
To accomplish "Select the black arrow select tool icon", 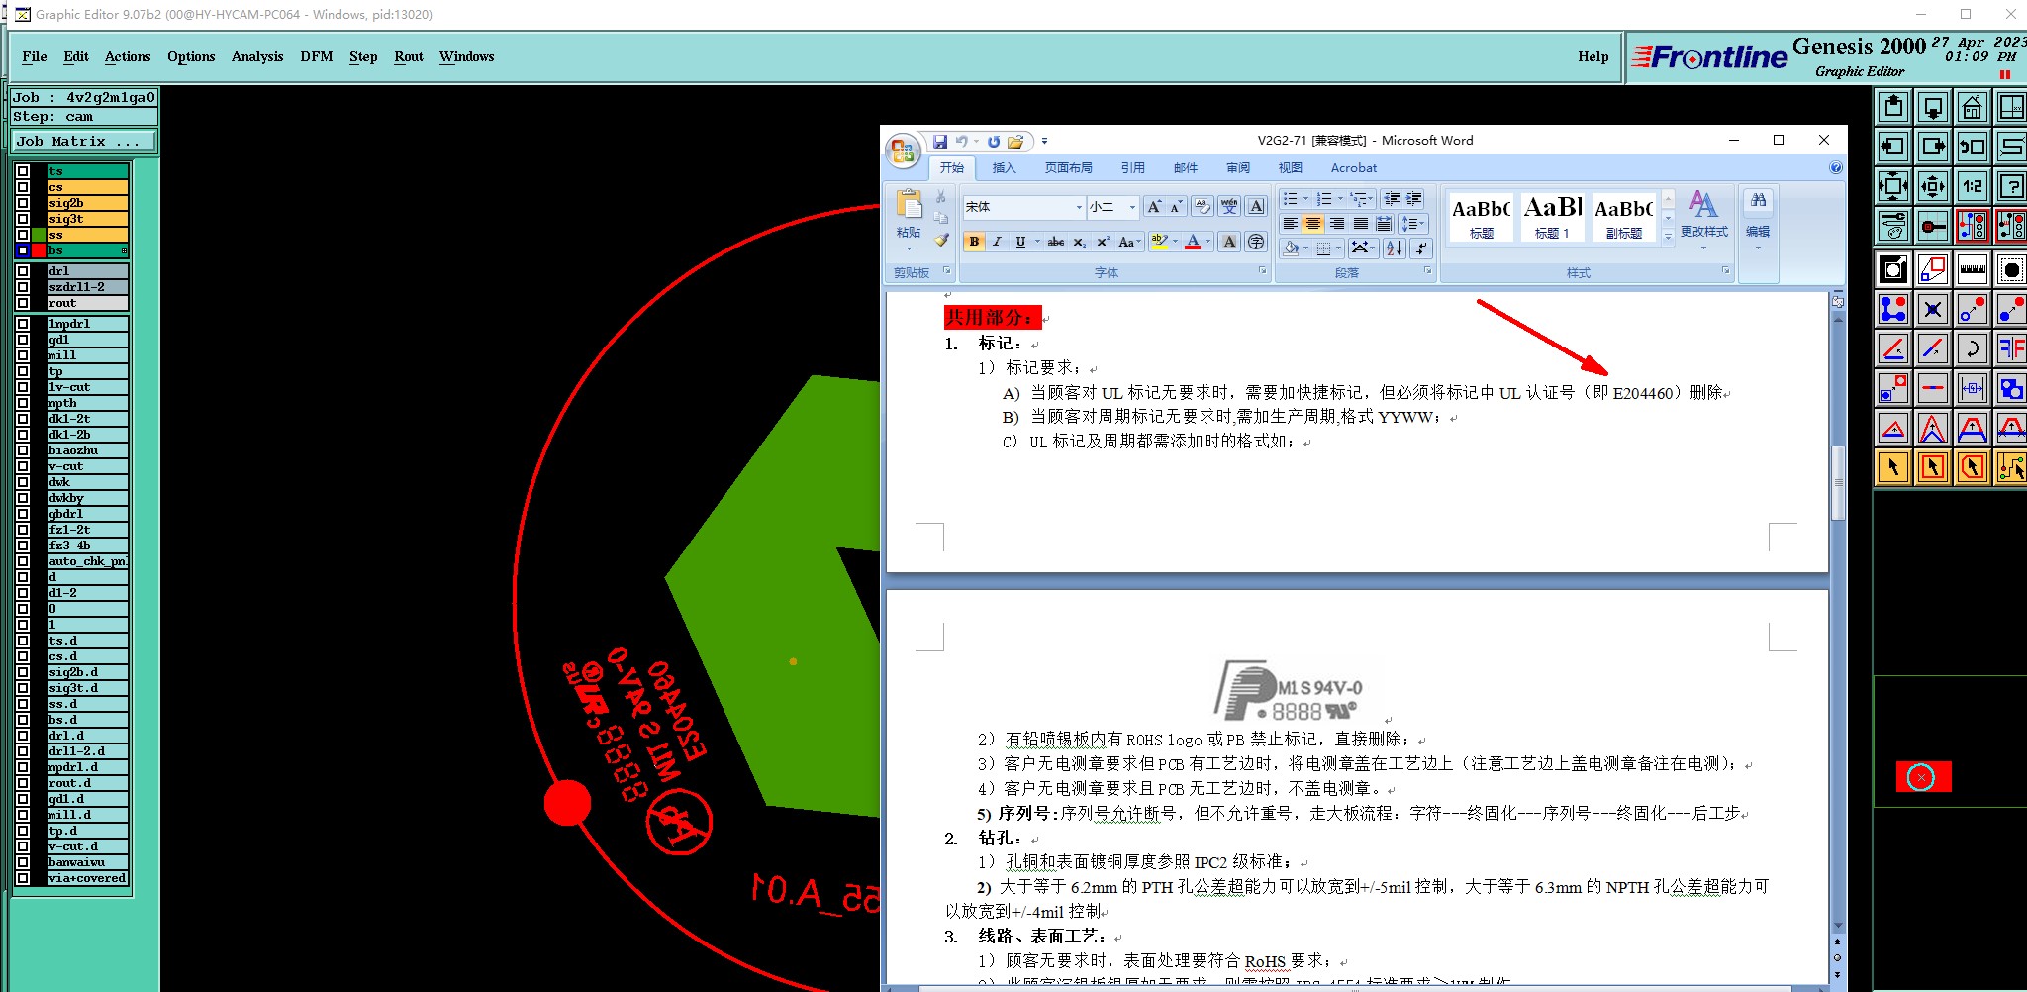I will (1892, 467).
